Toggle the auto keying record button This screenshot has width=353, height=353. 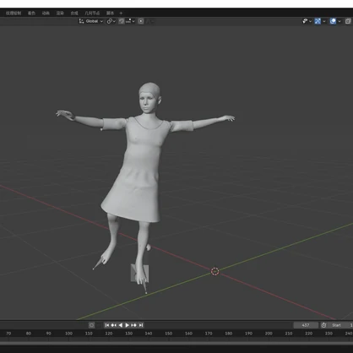(x=91, y=325)
